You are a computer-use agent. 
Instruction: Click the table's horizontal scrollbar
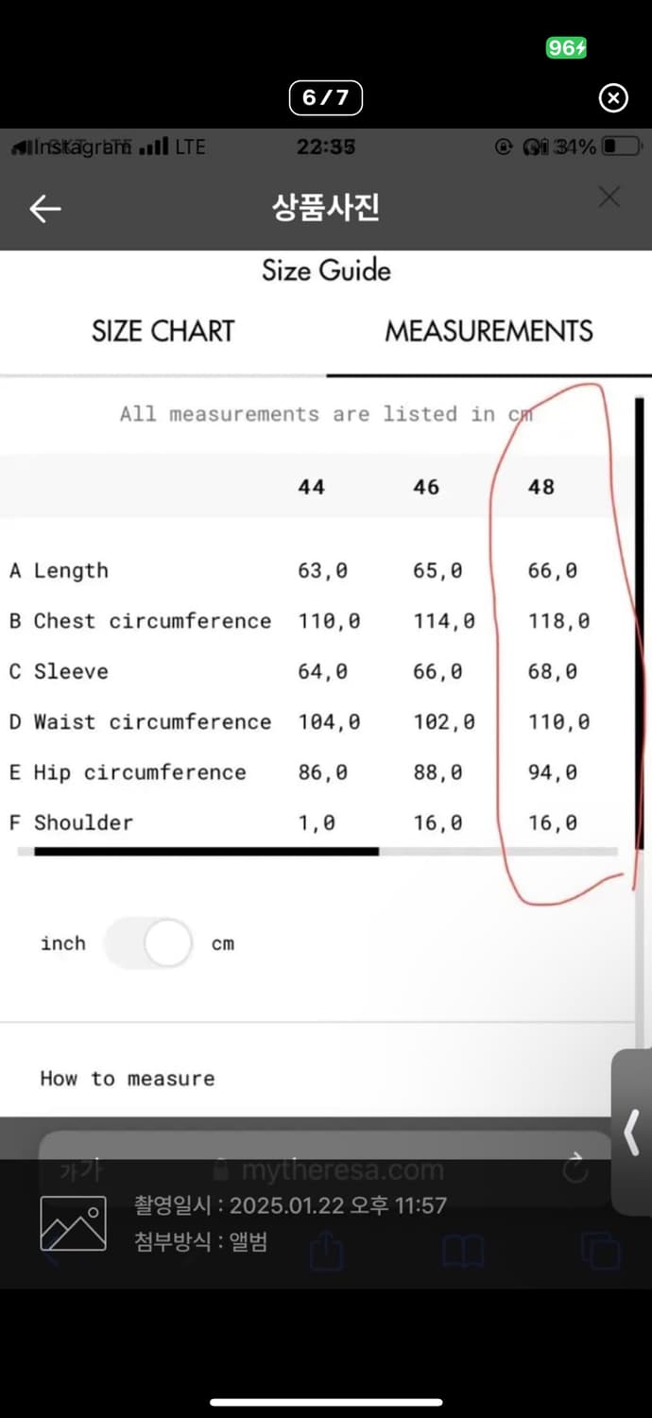(x=206, y=852)
